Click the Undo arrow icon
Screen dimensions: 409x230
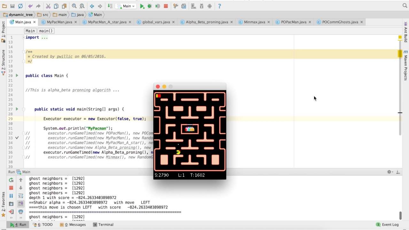pos(30,6)
